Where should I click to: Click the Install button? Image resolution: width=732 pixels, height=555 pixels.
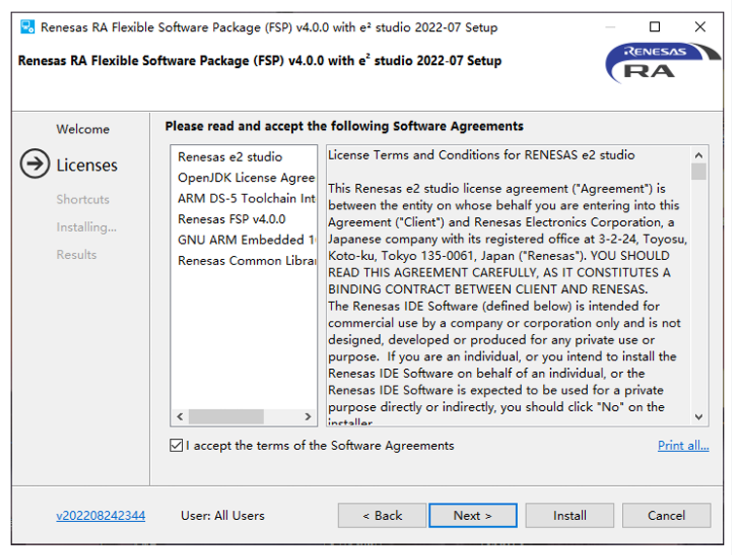click(569, 515)
